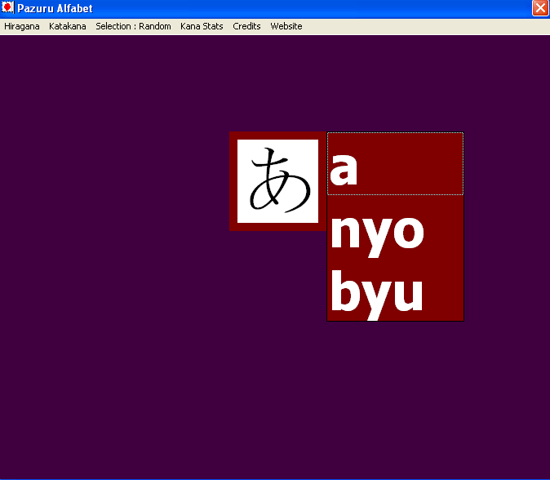Choose the answer "nyo"

(x=395, y=227)
